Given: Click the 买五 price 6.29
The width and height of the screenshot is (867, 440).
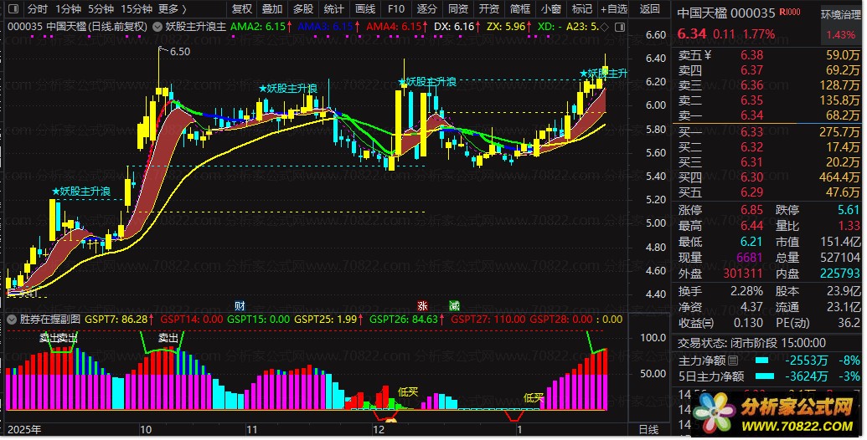Looking at the screenshot, I should coord(752,192).
